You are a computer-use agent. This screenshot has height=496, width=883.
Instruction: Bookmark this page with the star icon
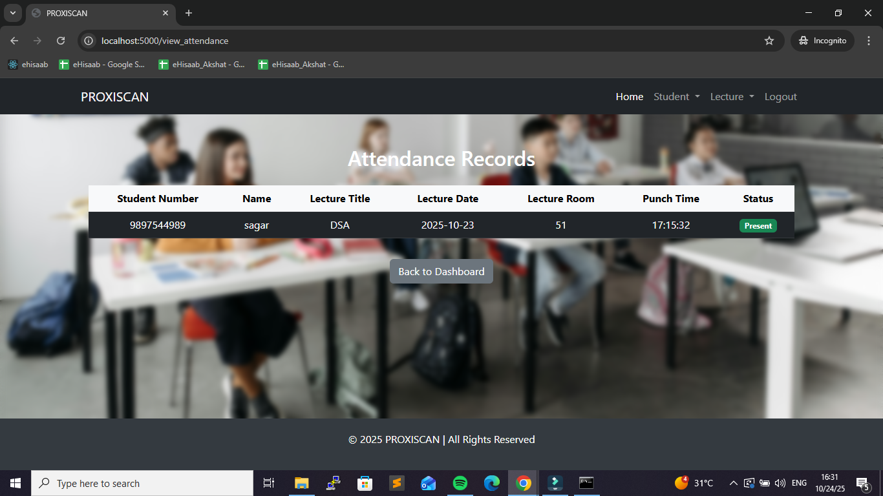[x=769, y=41]
